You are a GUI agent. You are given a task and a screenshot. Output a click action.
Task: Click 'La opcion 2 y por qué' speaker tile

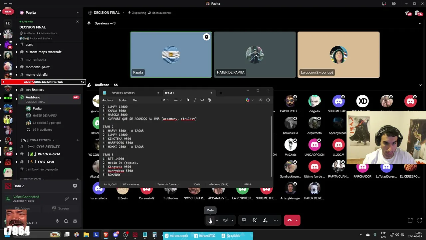click(x=338, y=55)
